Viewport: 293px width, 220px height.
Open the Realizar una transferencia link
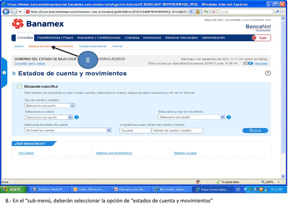coord(114,153)
